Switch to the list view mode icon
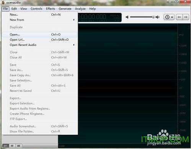The image size is (191, 149). pyautogui.click(x=12, y=146)
